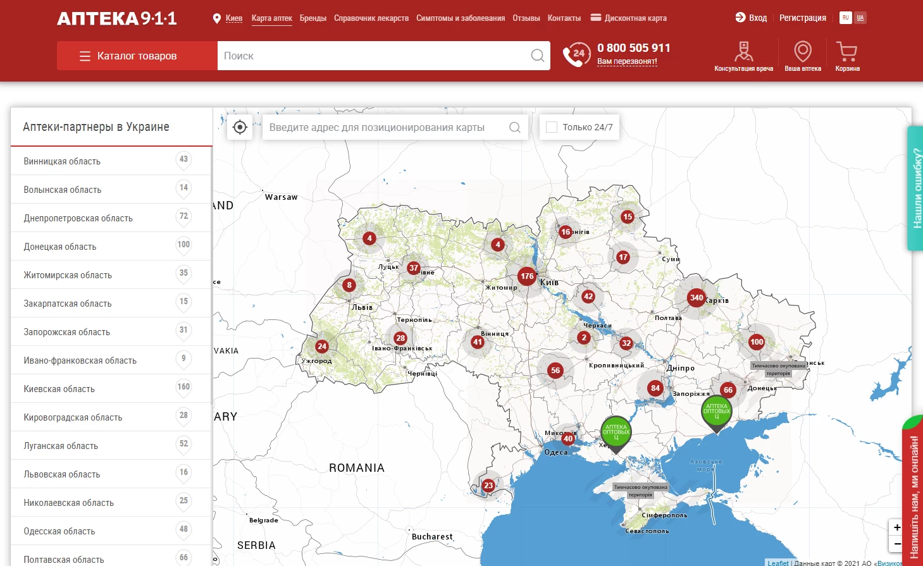The height and width of the screenshot is (566, 923).
Task: Click the locate-me crosshair button on map
Action: 240,127
